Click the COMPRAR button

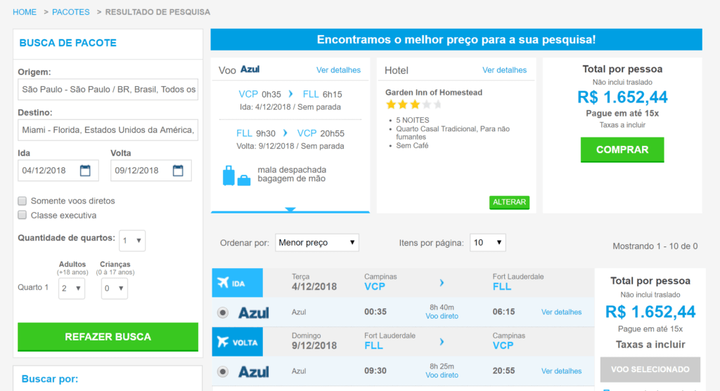click(x=622, y=150)
